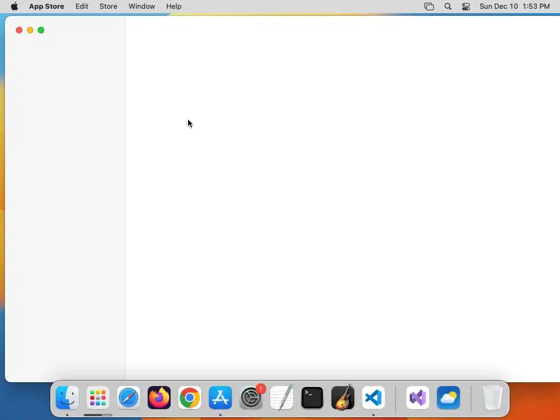Open Finder from the Dock
The image size is (560, 420).
(67, 398)
